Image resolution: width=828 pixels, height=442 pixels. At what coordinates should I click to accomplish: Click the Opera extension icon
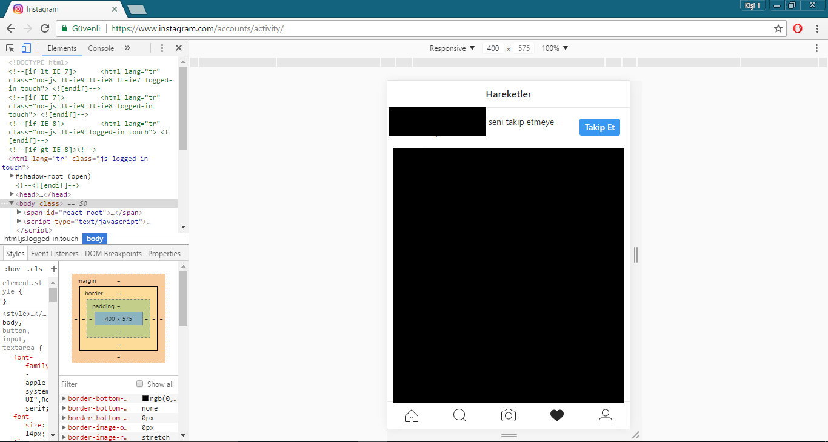[798, 28]
